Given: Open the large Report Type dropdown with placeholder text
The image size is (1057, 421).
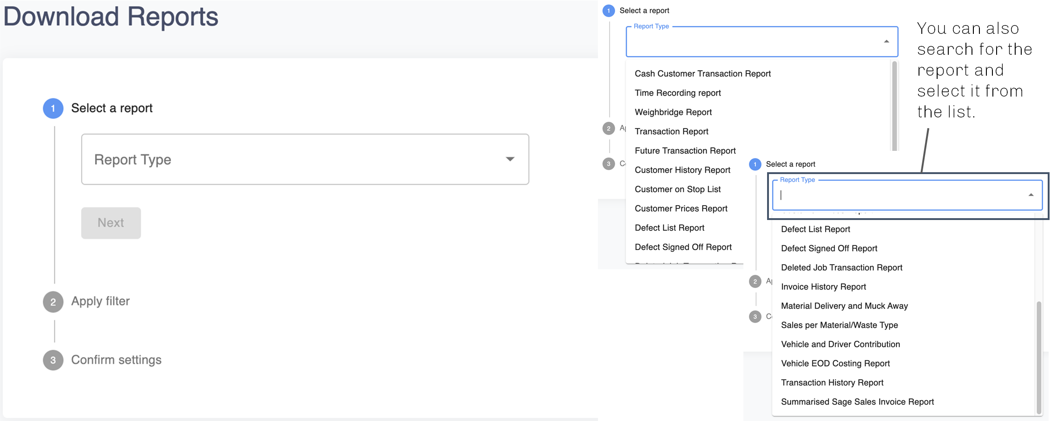Looking at the screenshot, I should 305,159.
